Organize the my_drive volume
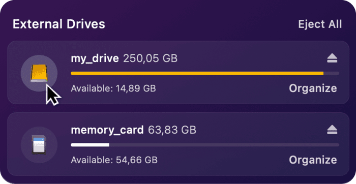The height and width of the screenshot is (184, 356). tap(313, 88)
